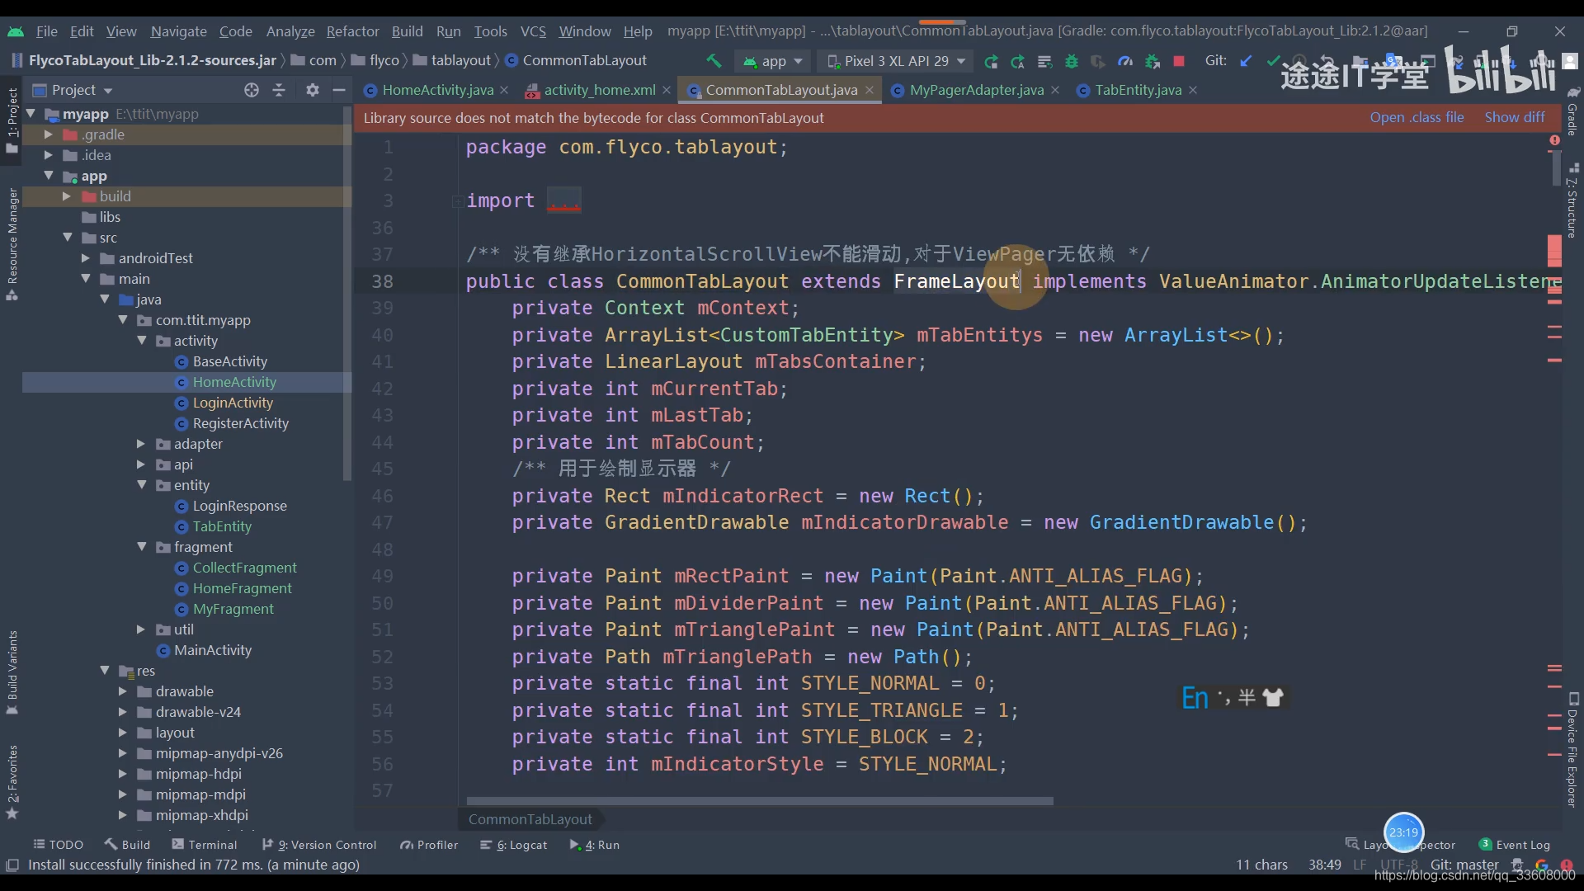Close the HomeActivity.java tab

(504, 90)
